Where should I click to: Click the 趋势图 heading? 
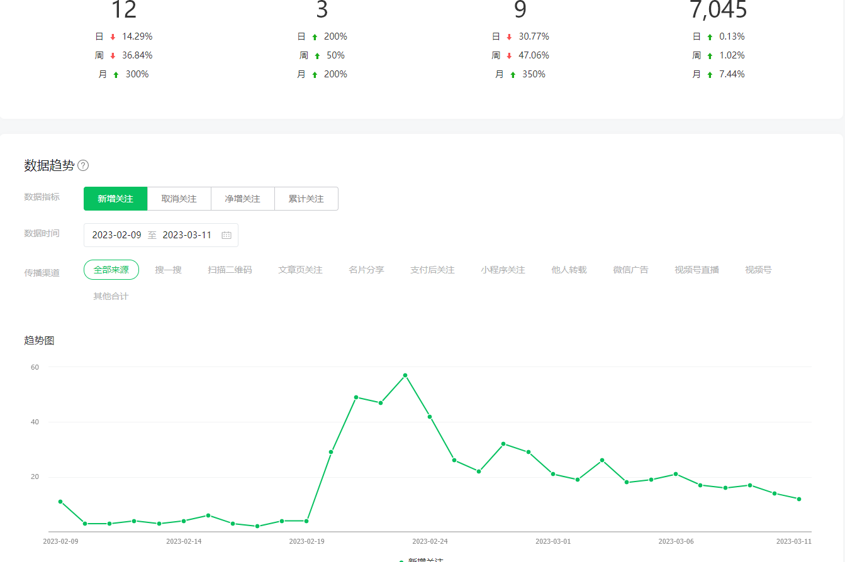39,341
